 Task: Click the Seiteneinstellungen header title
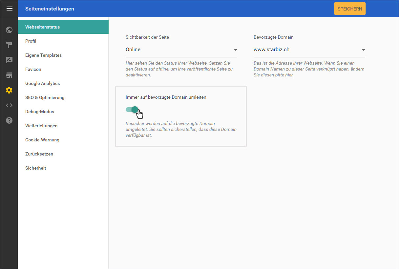point(50,9)
